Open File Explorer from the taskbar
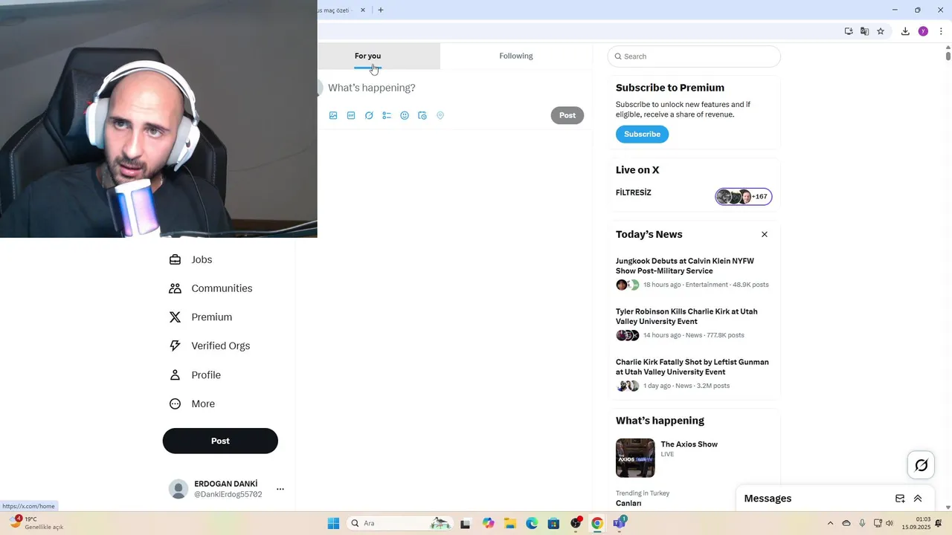This screenshot has height=535, width=952. 510,523
